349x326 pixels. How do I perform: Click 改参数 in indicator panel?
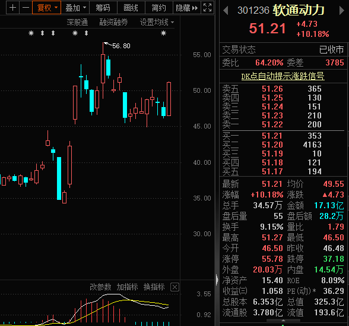pos(100,287)
